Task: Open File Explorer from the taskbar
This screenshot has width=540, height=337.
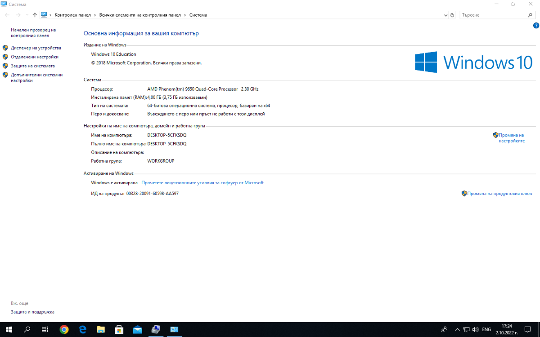Action: tap(101, 329)
